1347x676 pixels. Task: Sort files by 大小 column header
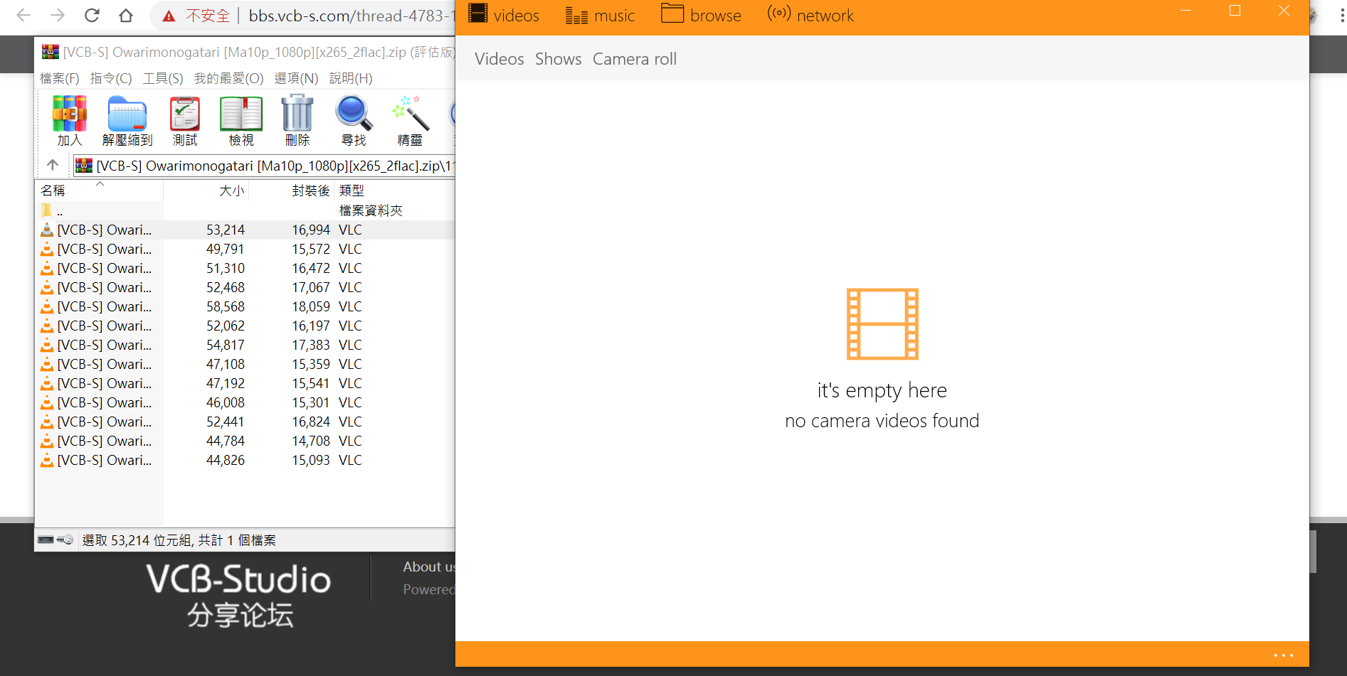click(206, 191)
